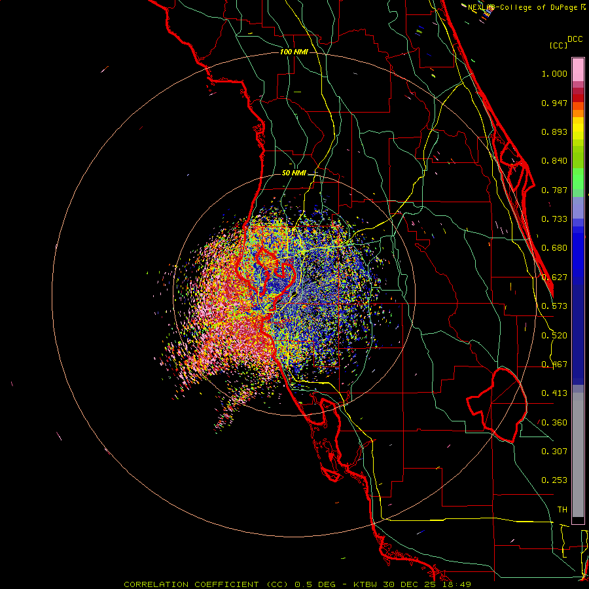This screenshot has height=589, width=589.
Task: Click the 0.307 scale value
Action: pyautogui.click(x=554, y=451)
